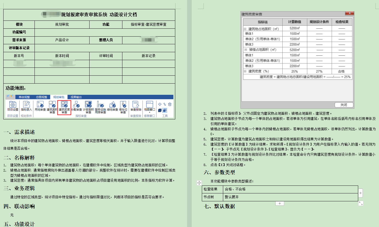Switch to the 总图规整 tab
379x227 pixels.
(x=41, y=97)
